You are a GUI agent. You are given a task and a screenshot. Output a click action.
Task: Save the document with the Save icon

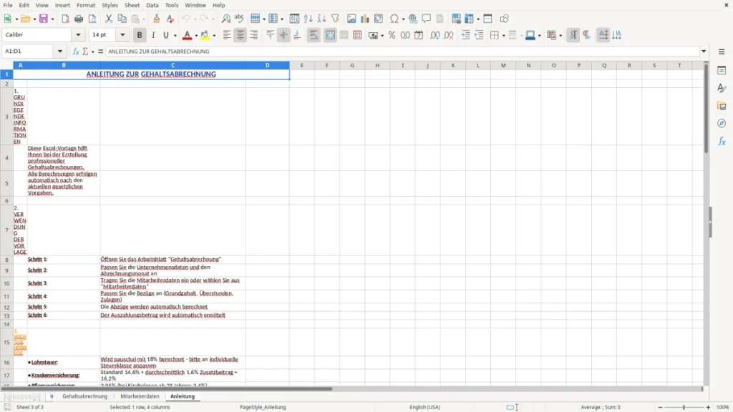pyautogui.click(x=44, y=19)
